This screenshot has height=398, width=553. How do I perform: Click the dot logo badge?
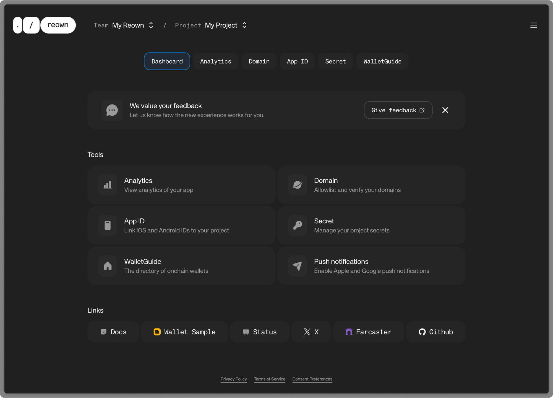click(18, 25)
